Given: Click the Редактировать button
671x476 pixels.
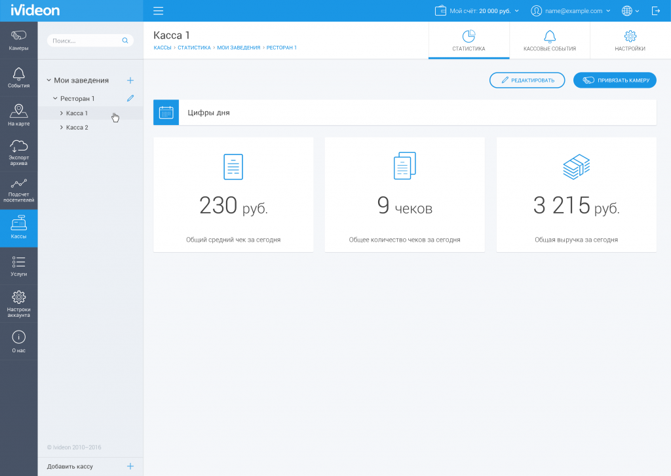Looking at the screenshot, I should point(527,81).
